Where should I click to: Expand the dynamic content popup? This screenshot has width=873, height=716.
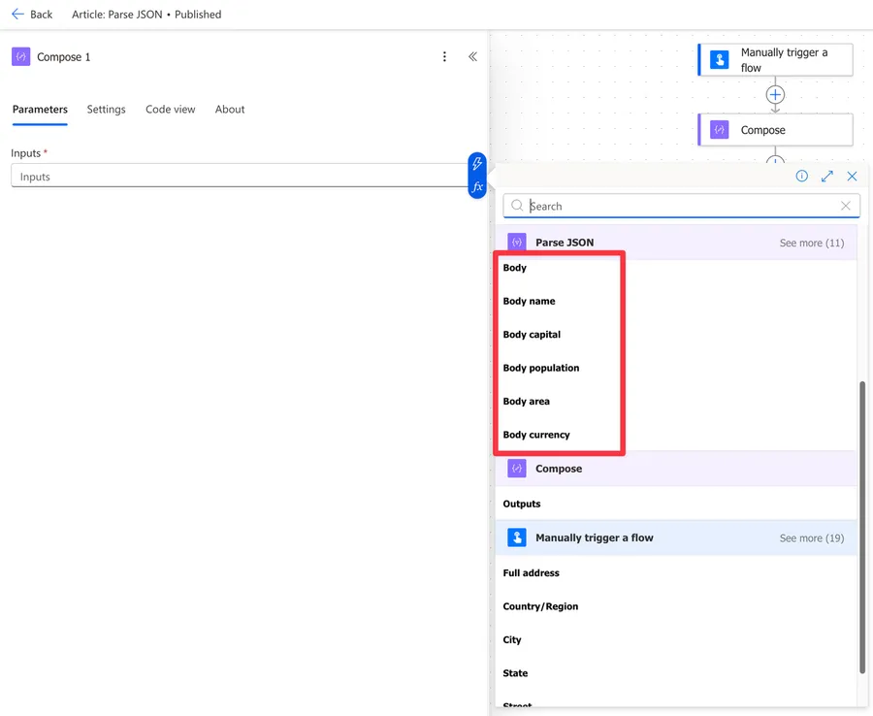pyautogui.click(x=827, y=177)
